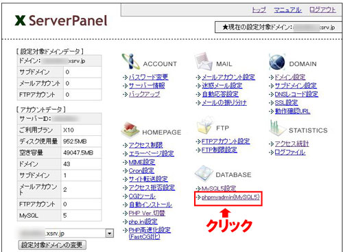This screenshot has height=252, width=343.
Task: Open the MIME設定 link
Action: coord(142,162)
